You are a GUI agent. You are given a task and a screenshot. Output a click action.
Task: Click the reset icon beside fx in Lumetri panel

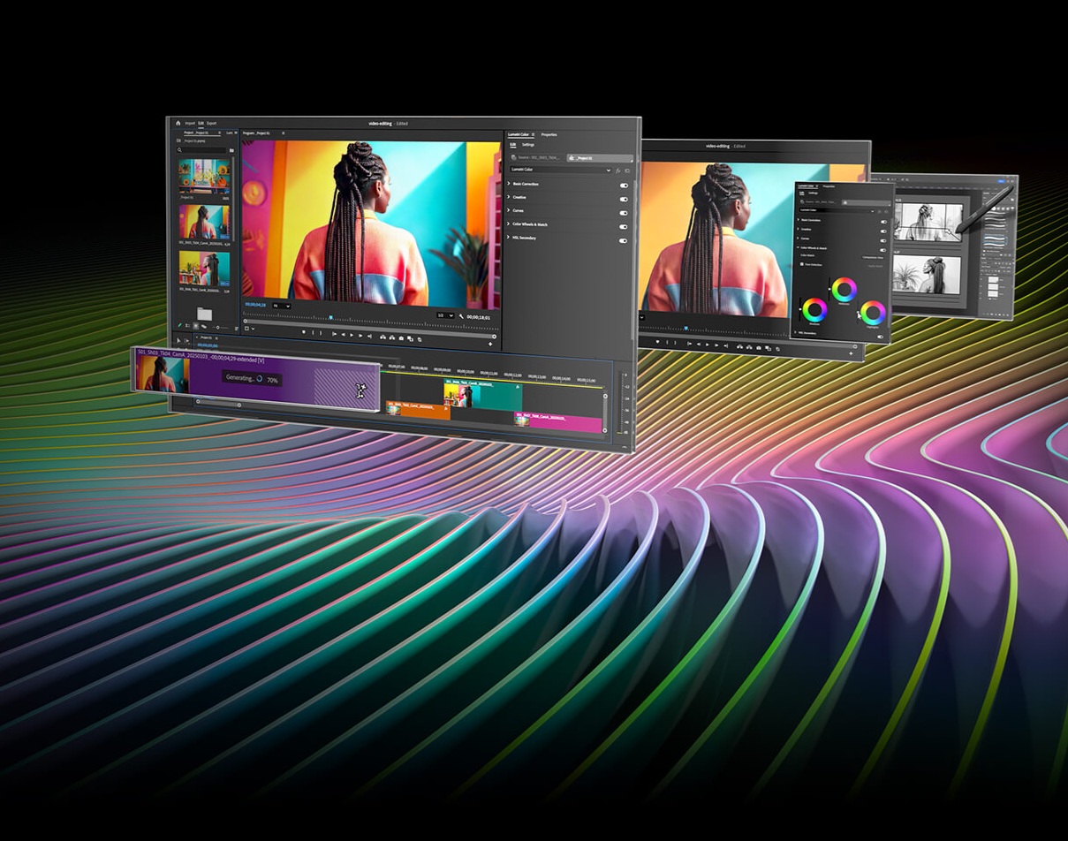(x=627, y=170)
